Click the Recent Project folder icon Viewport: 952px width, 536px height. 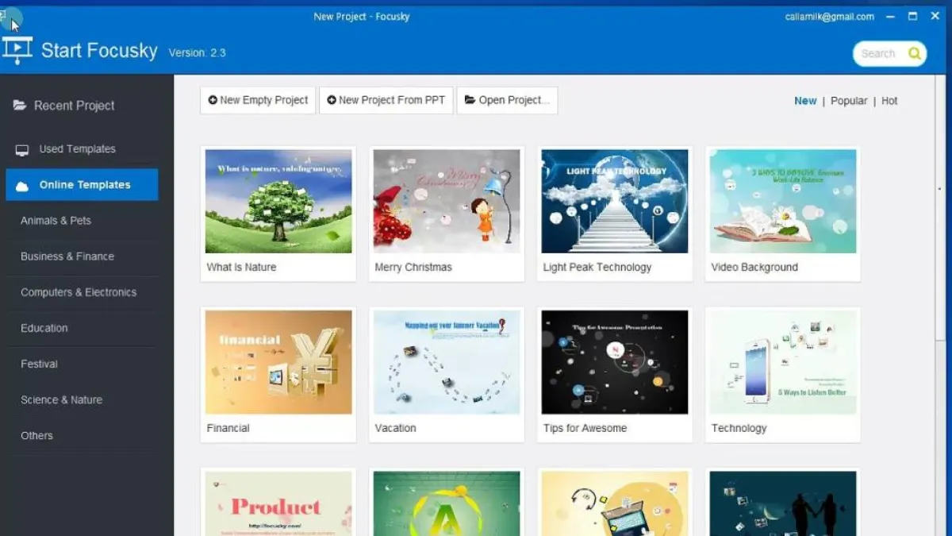[x=20, y=106]
